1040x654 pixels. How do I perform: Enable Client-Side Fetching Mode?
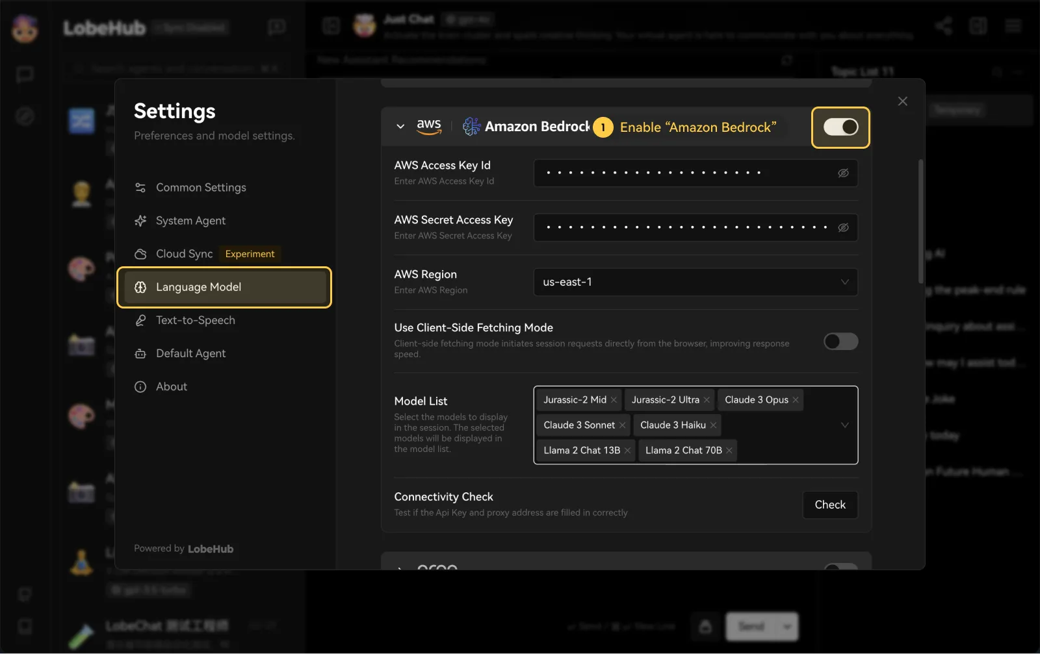840,341
